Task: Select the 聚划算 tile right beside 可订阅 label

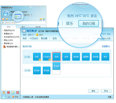Action: pos(37,70)
